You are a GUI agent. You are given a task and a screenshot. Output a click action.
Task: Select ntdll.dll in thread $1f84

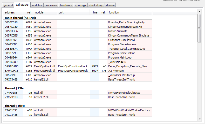click(x=38, y=111)
